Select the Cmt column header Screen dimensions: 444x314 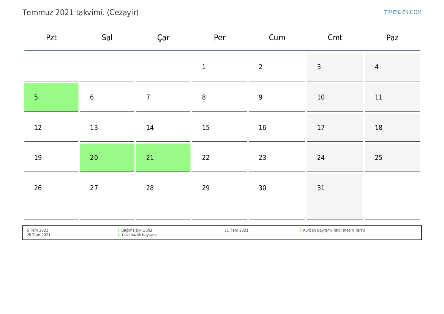335,38
